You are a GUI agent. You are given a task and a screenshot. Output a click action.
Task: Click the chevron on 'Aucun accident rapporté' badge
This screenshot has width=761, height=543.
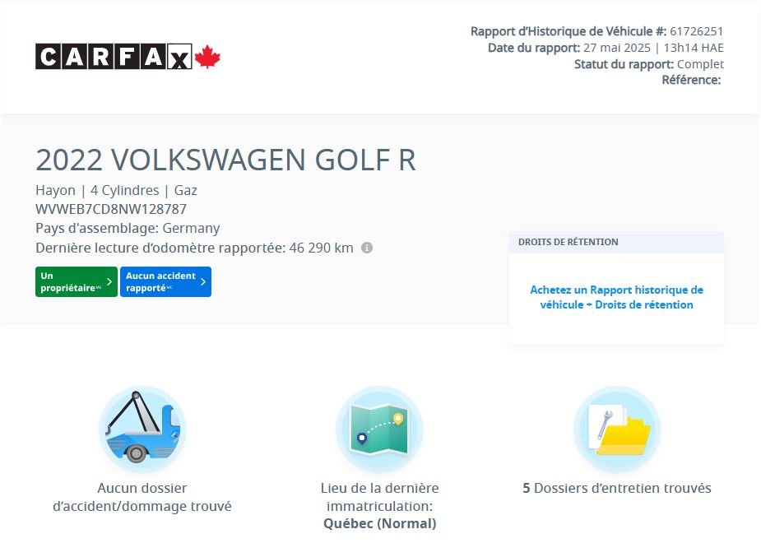click(x=203, y=281)
